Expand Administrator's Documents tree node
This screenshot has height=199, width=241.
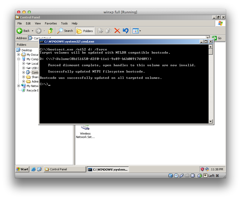(23, 81)
